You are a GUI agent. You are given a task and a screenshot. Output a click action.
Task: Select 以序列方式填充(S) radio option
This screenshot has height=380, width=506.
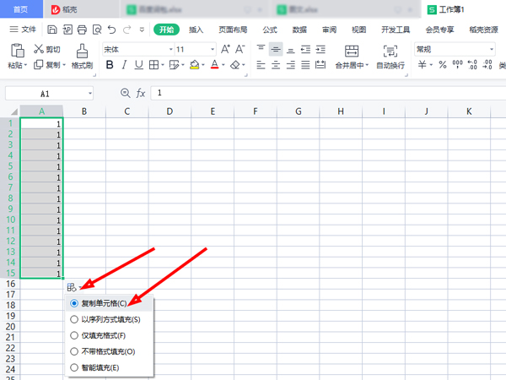[x=75, y=319]
